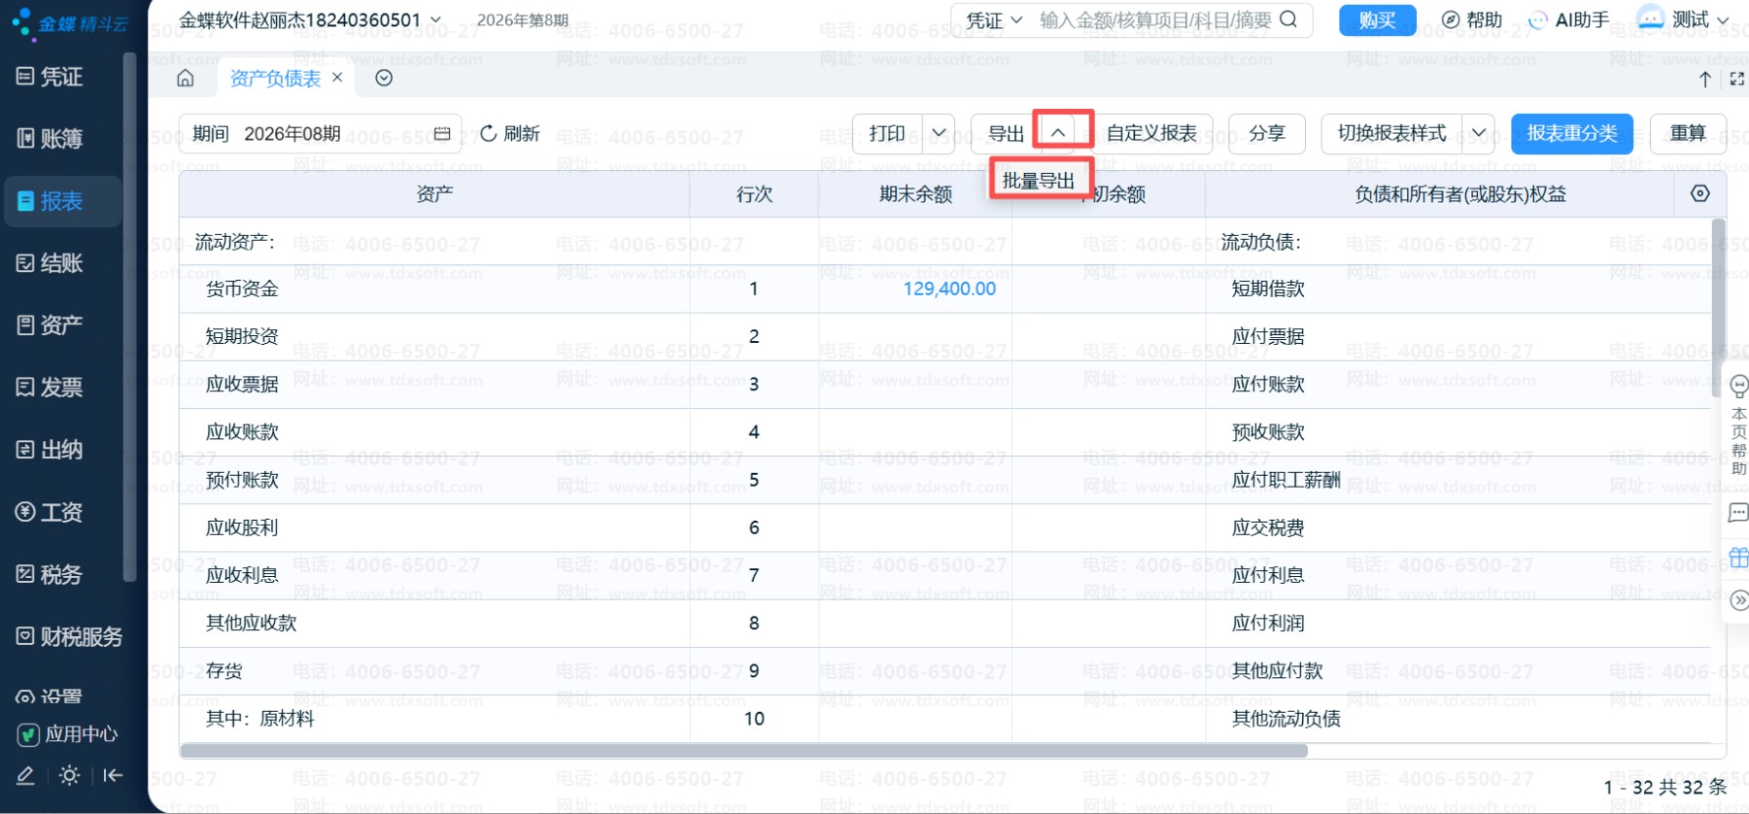Click the home icon tab
Image resolution: width=1749 pixels, height=814 pixels.
186,78
